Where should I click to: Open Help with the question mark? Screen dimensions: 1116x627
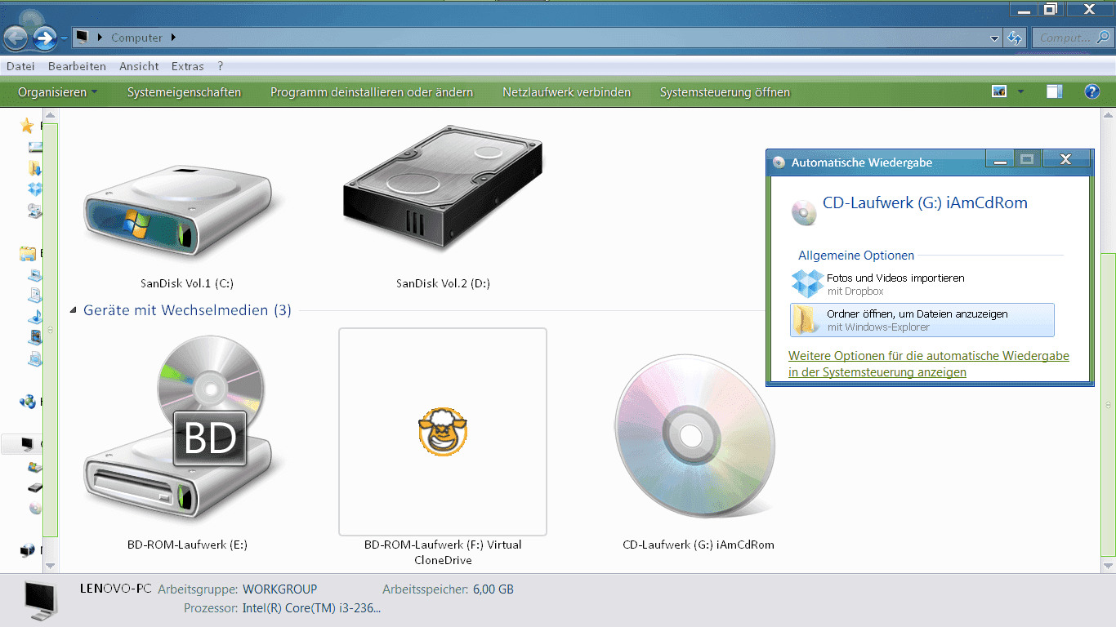tap(1091, 91)
